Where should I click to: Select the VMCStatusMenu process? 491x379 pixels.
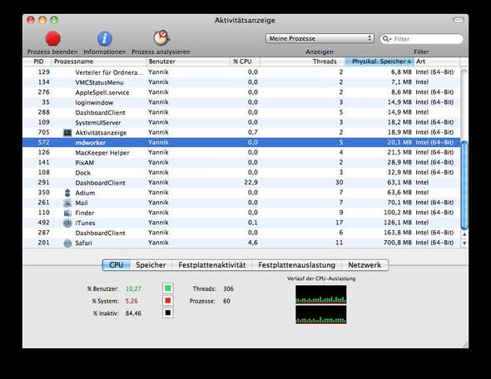(x=241, y=82)
